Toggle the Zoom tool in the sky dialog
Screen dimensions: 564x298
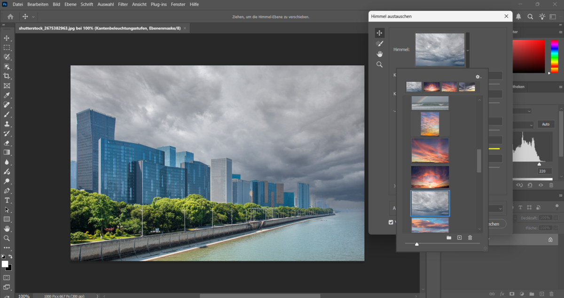tap(379, 64)
